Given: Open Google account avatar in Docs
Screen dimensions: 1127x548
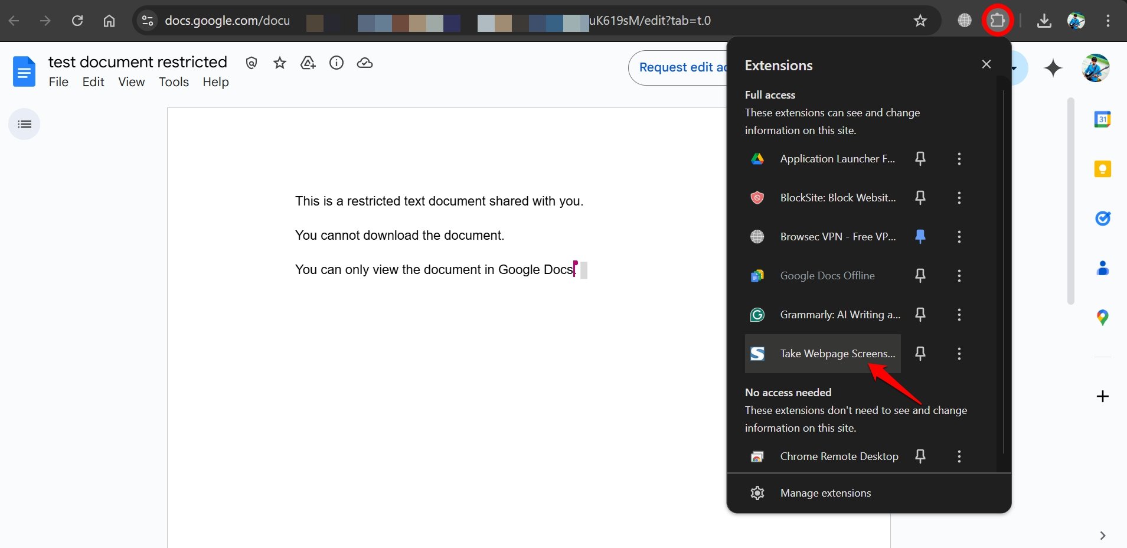Looking at the screenshot, I should click(x=1096, y=68).
